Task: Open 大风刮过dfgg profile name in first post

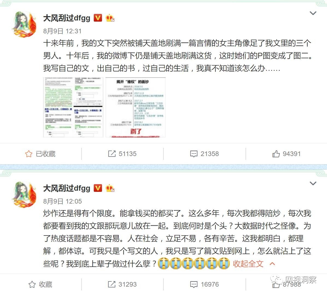Action: point(67,18)
